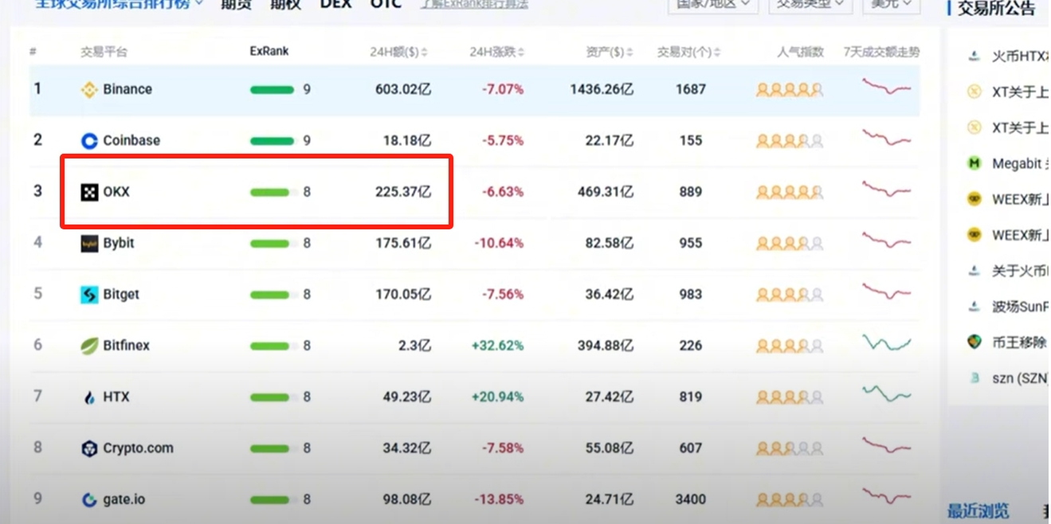Select the gate.io logo icon
The image size is (1051, 524).
coord(89,500)
